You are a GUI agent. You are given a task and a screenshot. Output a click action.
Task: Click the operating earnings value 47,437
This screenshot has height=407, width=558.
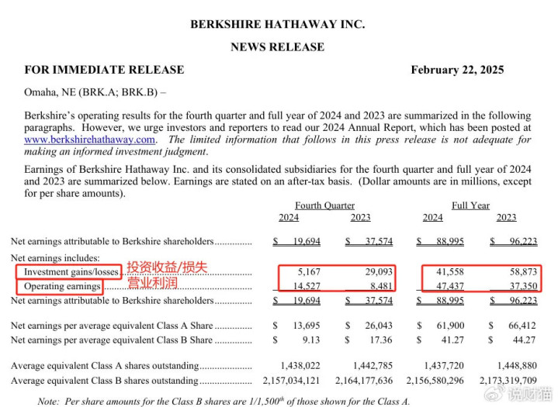tap(450, 286)
